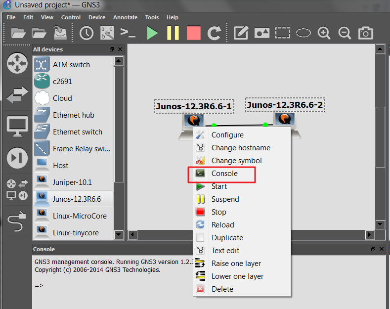Click the Open project folder icon
The image size is (390, 309).
coord(39,33)
